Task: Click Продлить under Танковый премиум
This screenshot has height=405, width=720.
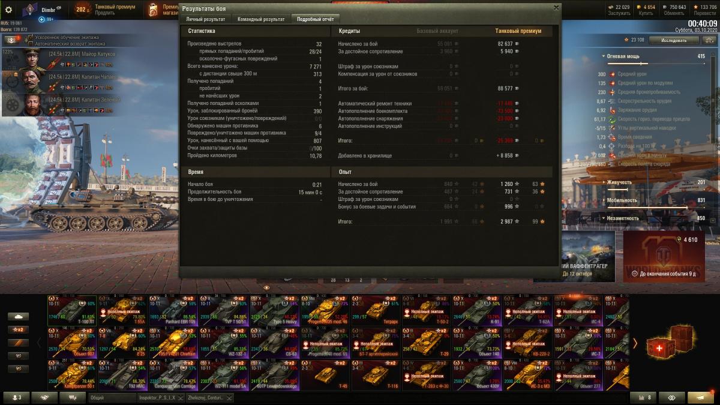Action: [104, 13]
